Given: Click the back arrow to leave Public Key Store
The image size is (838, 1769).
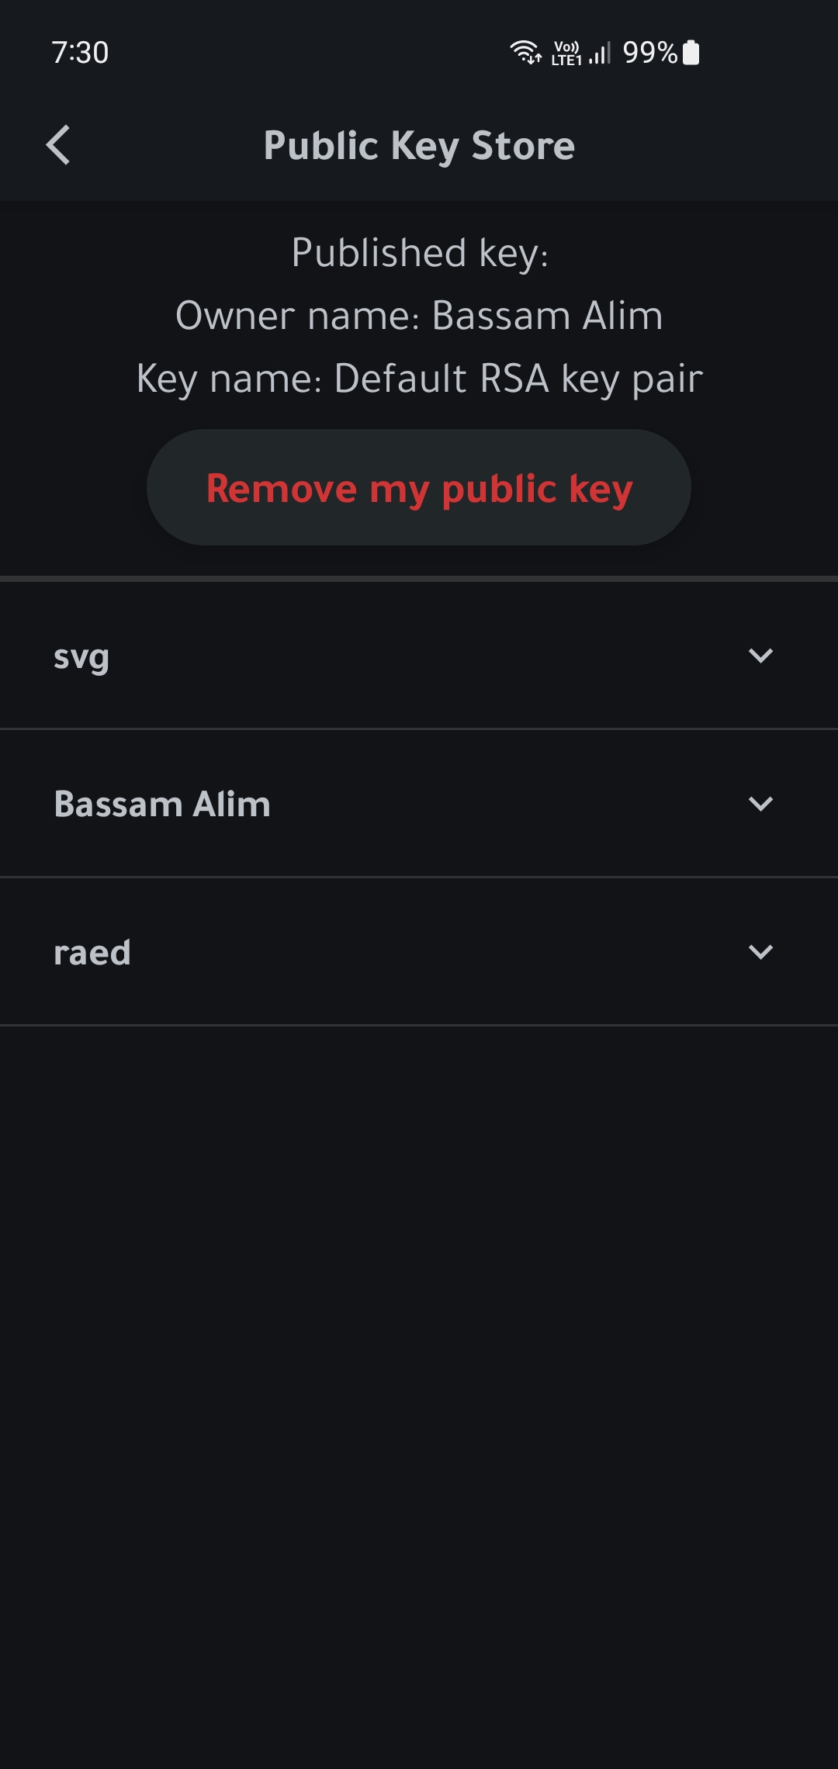Looking at the screenshot, I should click(56, 144).
